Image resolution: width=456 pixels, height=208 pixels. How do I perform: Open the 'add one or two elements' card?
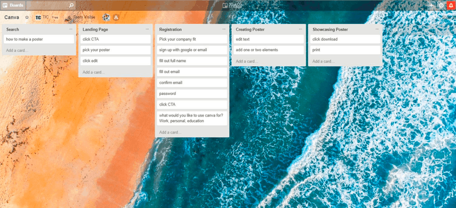click(x=268, y=50)
